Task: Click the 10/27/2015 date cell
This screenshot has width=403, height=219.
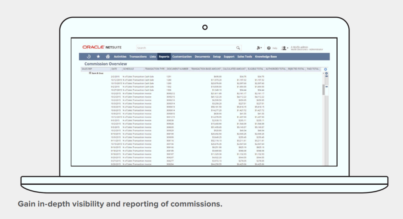Action: 116,90
